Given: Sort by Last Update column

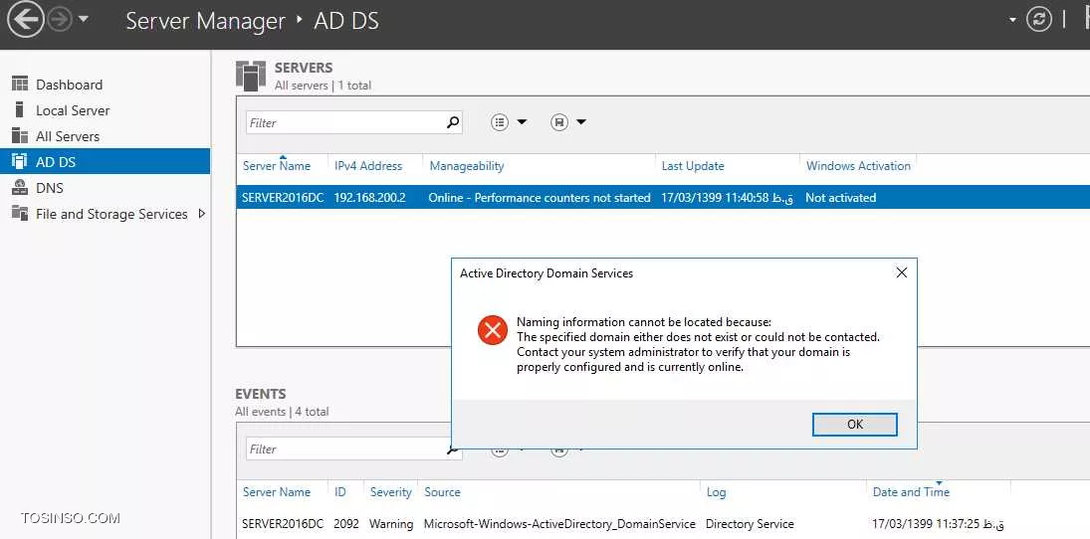Looking at the screenshot, I should 693,166.
